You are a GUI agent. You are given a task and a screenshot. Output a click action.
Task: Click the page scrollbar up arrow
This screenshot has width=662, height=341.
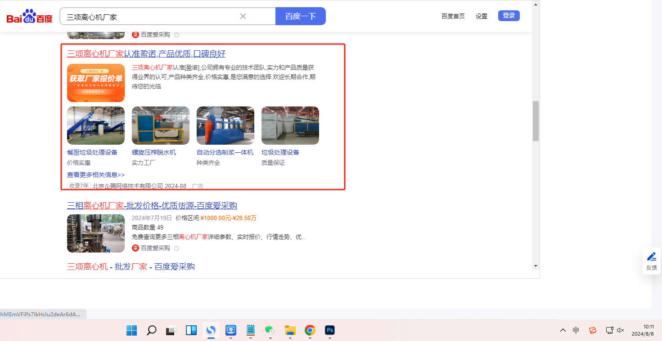(x=536, y=4)
